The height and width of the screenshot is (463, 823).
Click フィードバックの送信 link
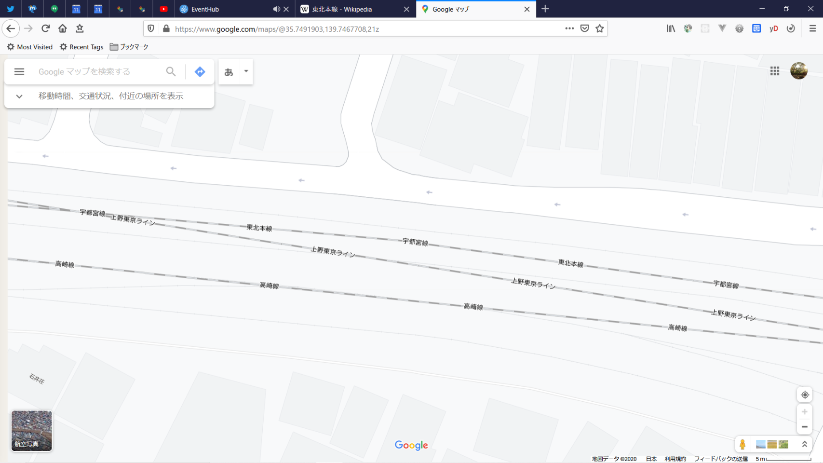[x=720, y=459]
